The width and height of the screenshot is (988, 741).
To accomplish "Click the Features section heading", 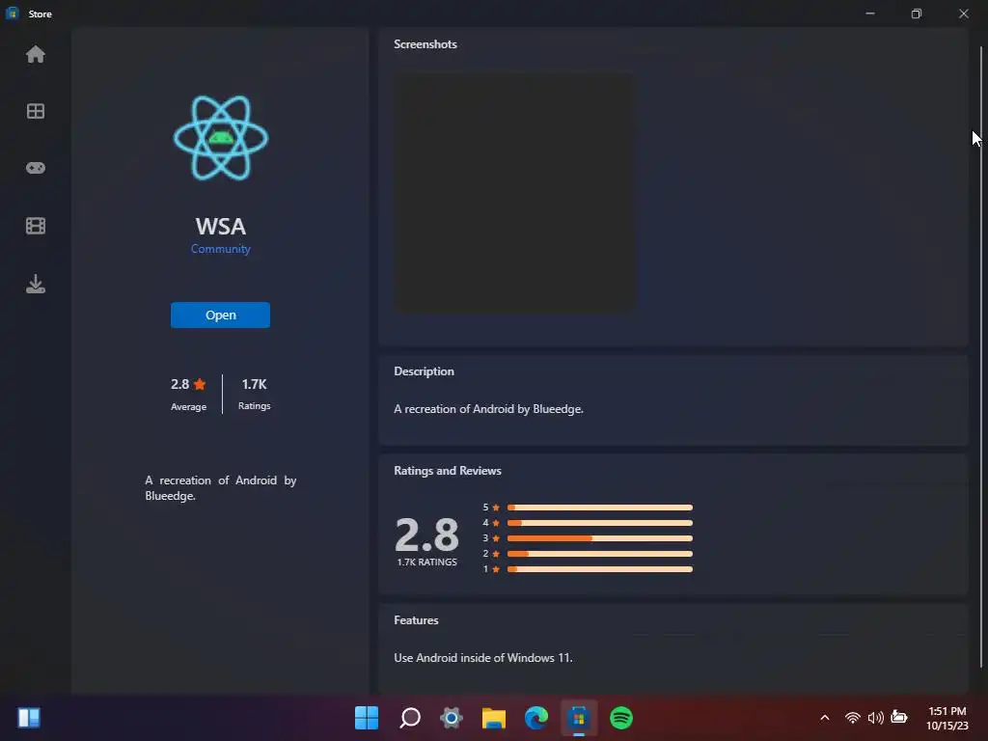I will (x=416, y=620).
